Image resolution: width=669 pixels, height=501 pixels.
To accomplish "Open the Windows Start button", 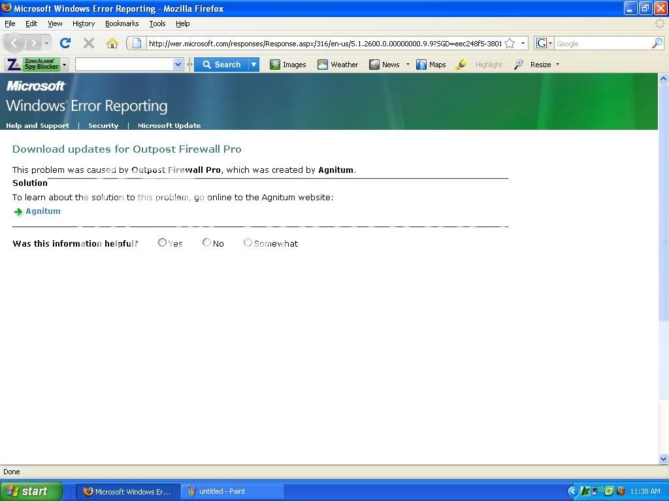I will [x=31, y=491].
